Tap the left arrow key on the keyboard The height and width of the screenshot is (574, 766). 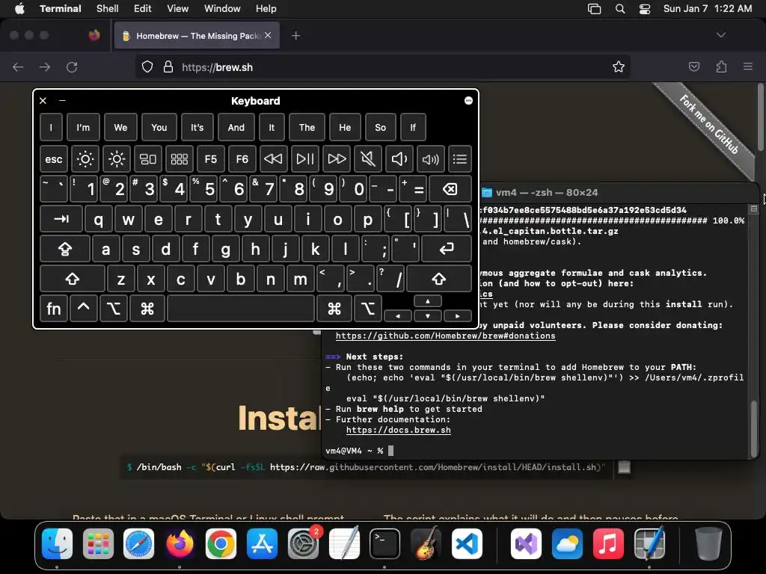(x=398, y=316)
